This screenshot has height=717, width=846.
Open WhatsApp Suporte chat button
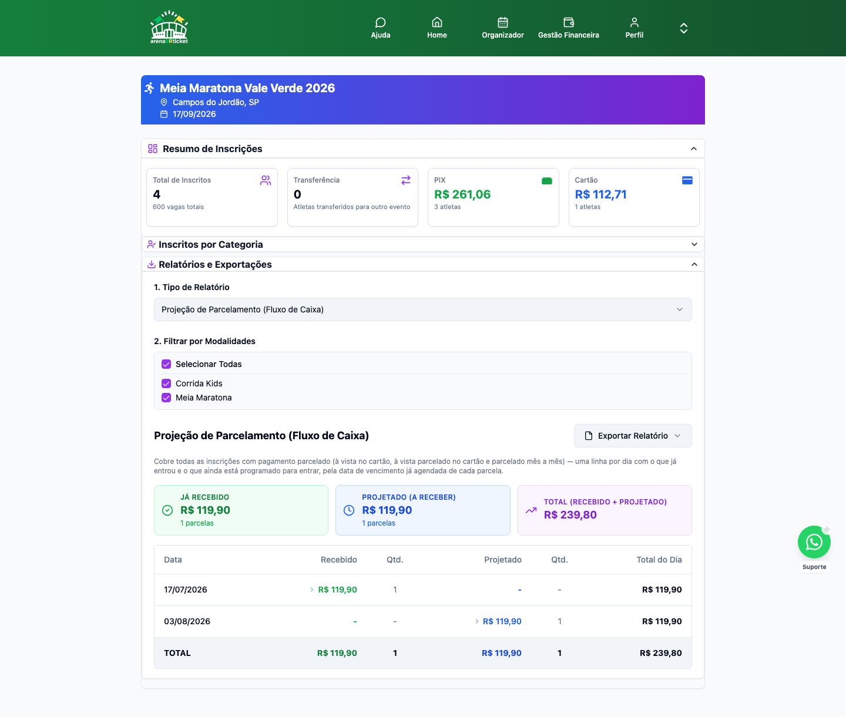coord(814,542)
